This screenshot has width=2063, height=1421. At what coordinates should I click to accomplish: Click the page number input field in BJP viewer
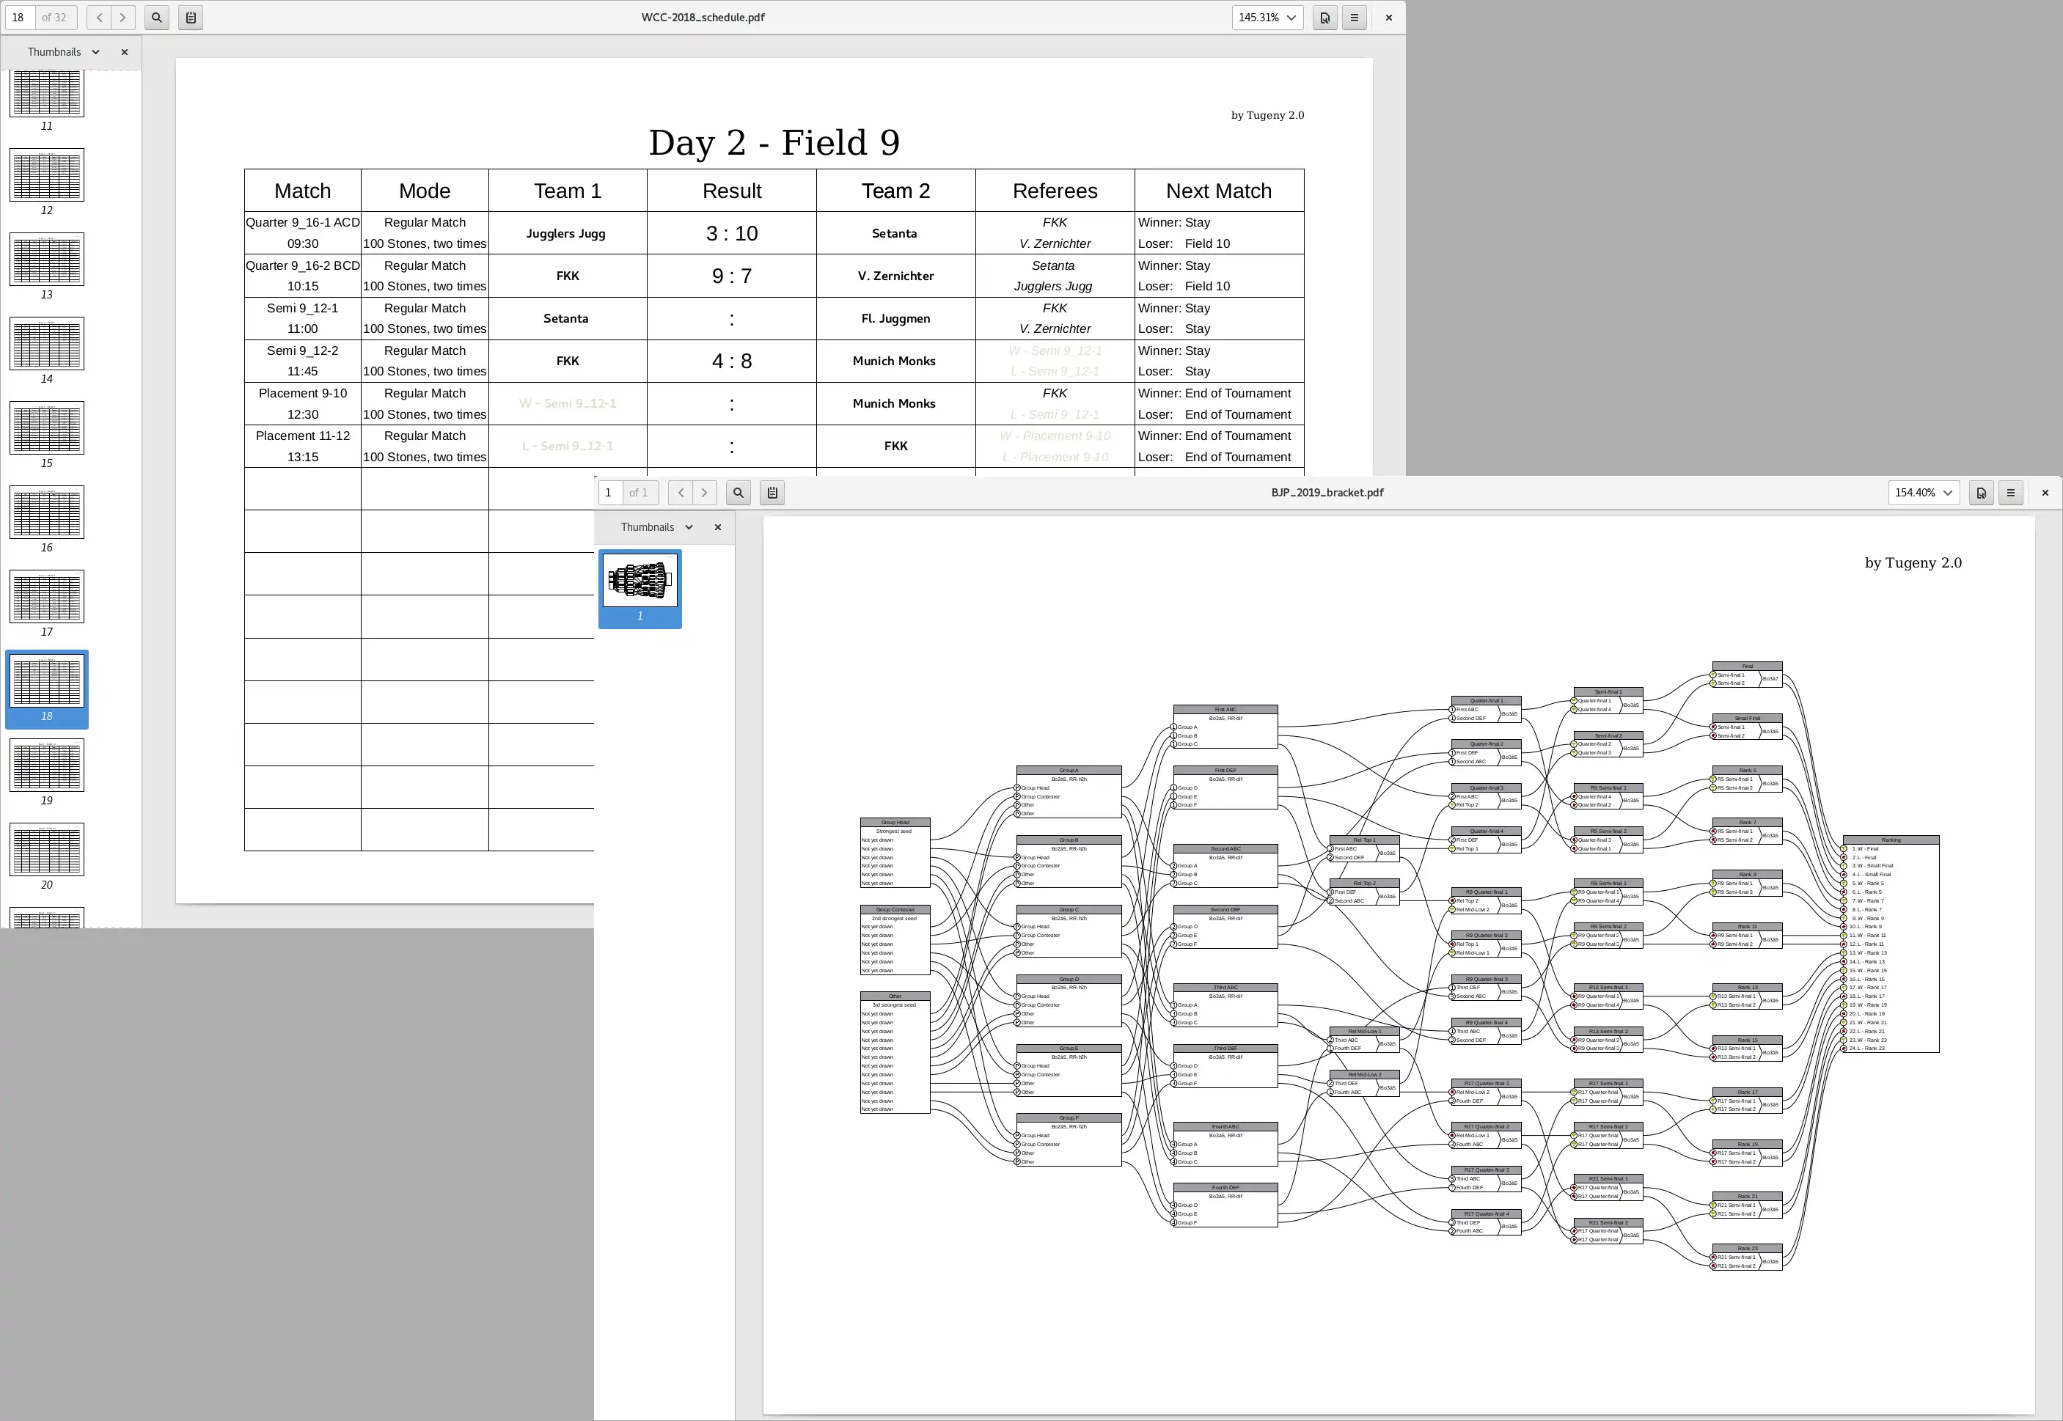click(612, 492)
